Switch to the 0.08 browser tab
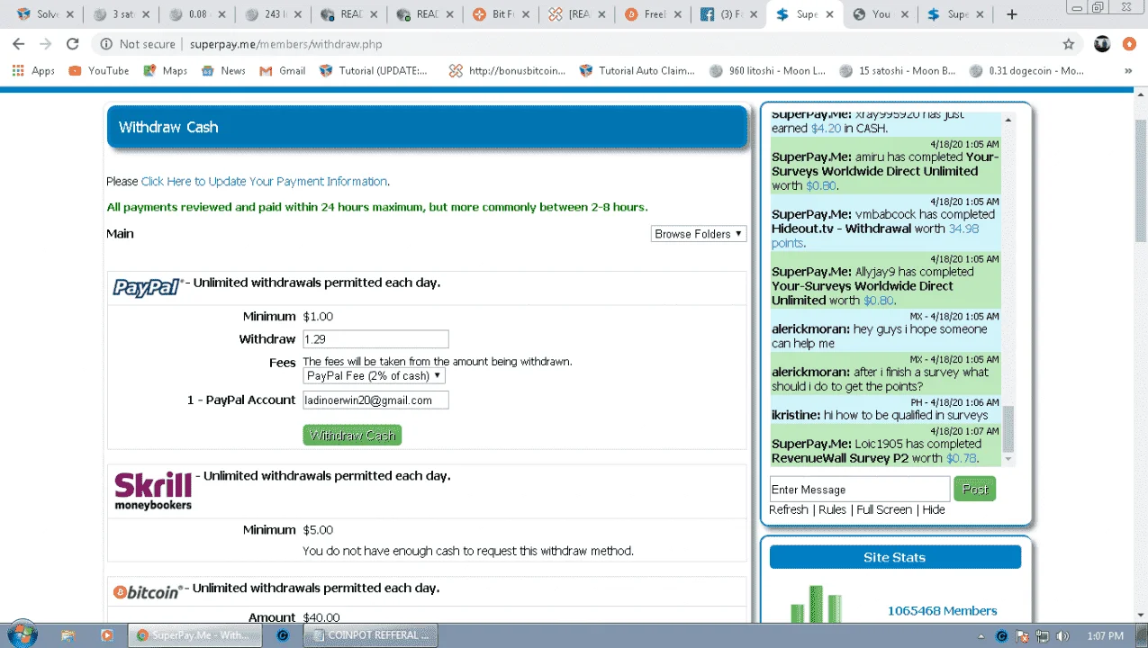 [x=197, y=14]
